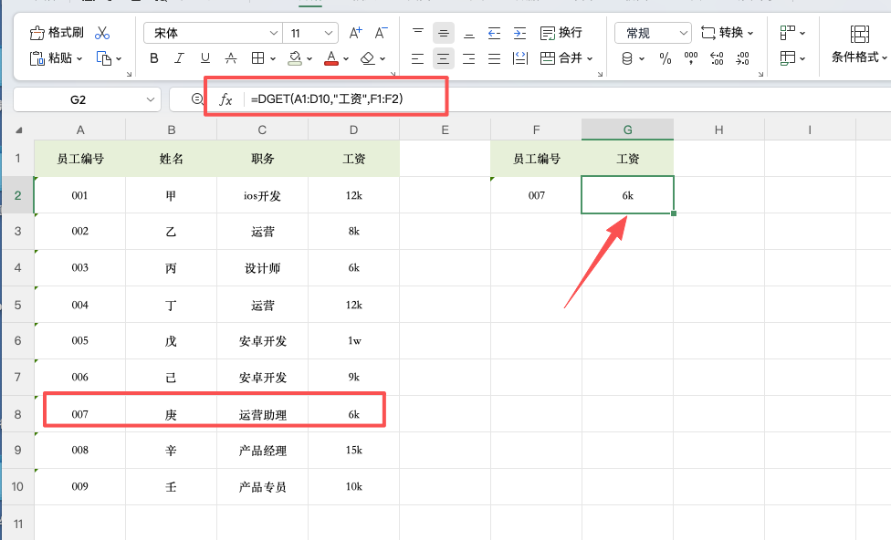Click the Cut scissors icon
891x540 pixels.
click(x=103, y=33)
